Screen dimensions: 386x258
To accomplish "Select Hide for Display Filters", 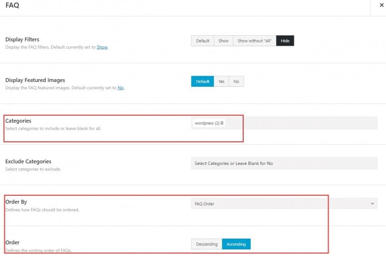I will [x=285, y=41].
